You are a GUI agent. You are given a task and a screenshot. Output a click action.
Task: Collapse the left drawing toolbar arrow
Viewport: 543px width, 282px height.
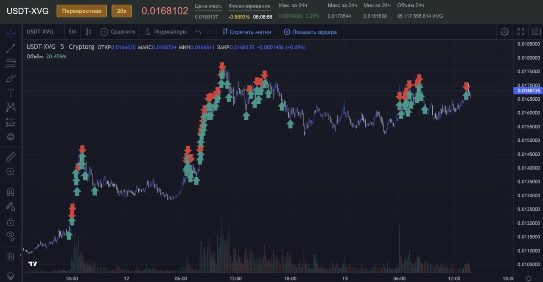[20, 255]
